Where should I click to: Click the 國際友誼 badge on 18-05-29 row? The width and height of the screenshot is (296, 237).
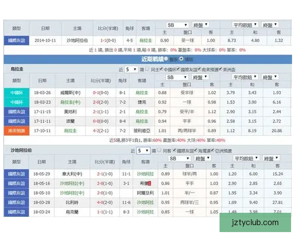(17, 174)
